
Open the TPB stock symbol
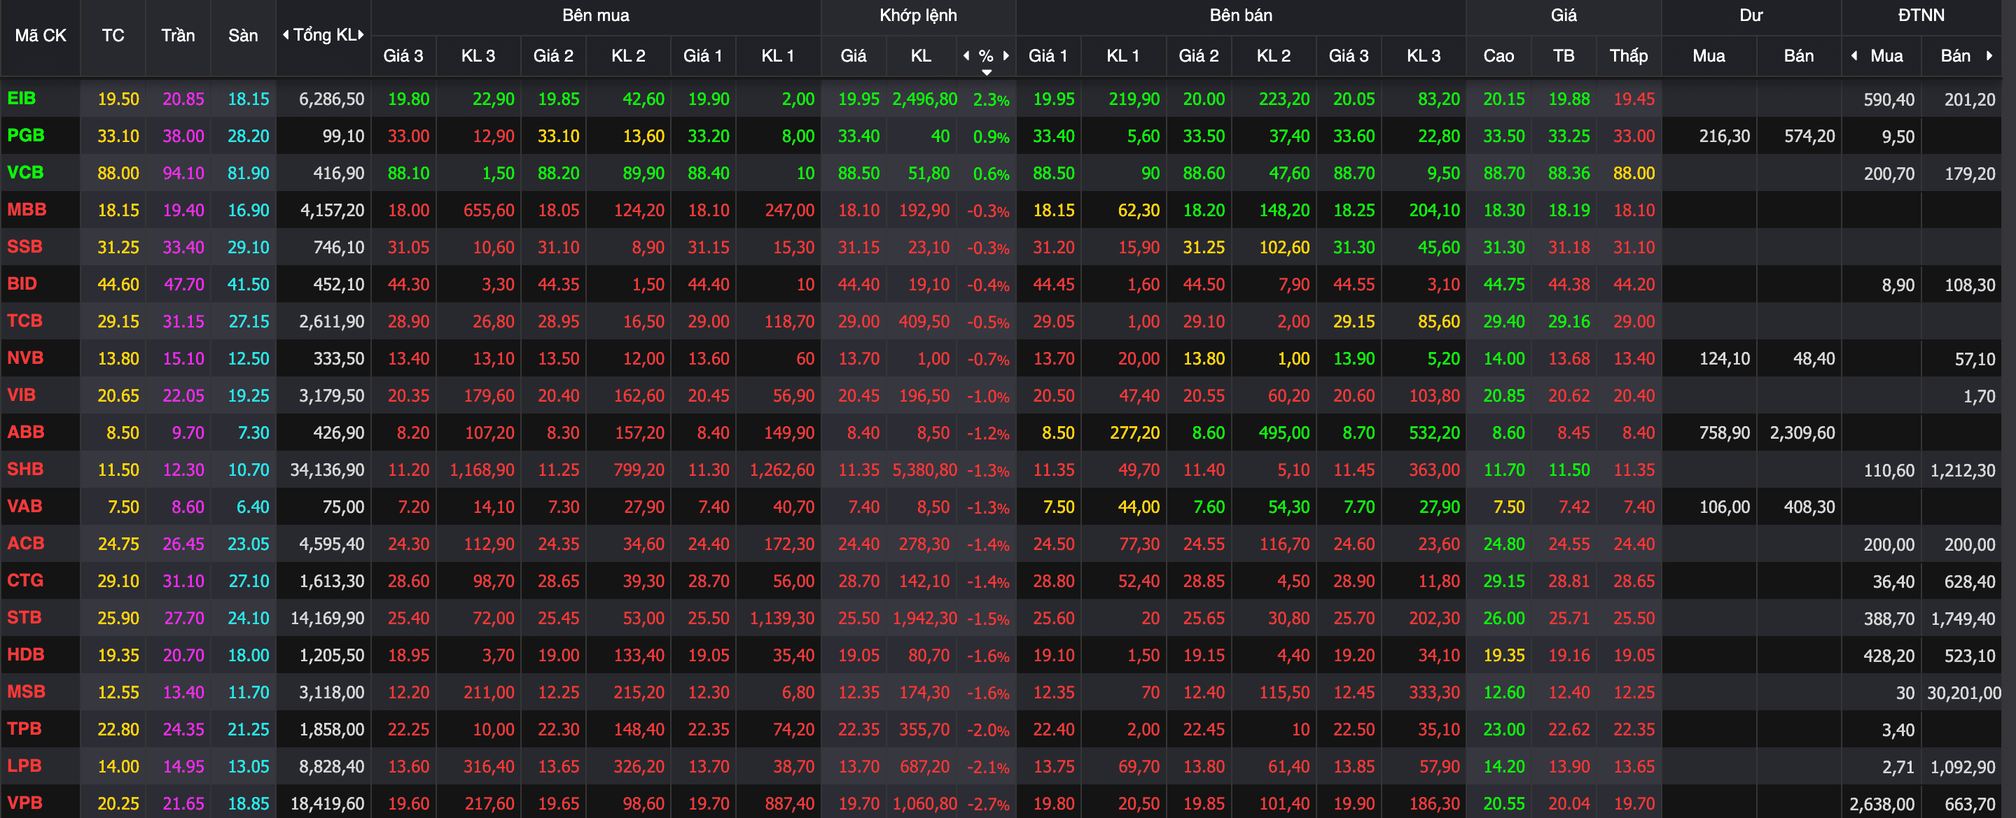25,729
